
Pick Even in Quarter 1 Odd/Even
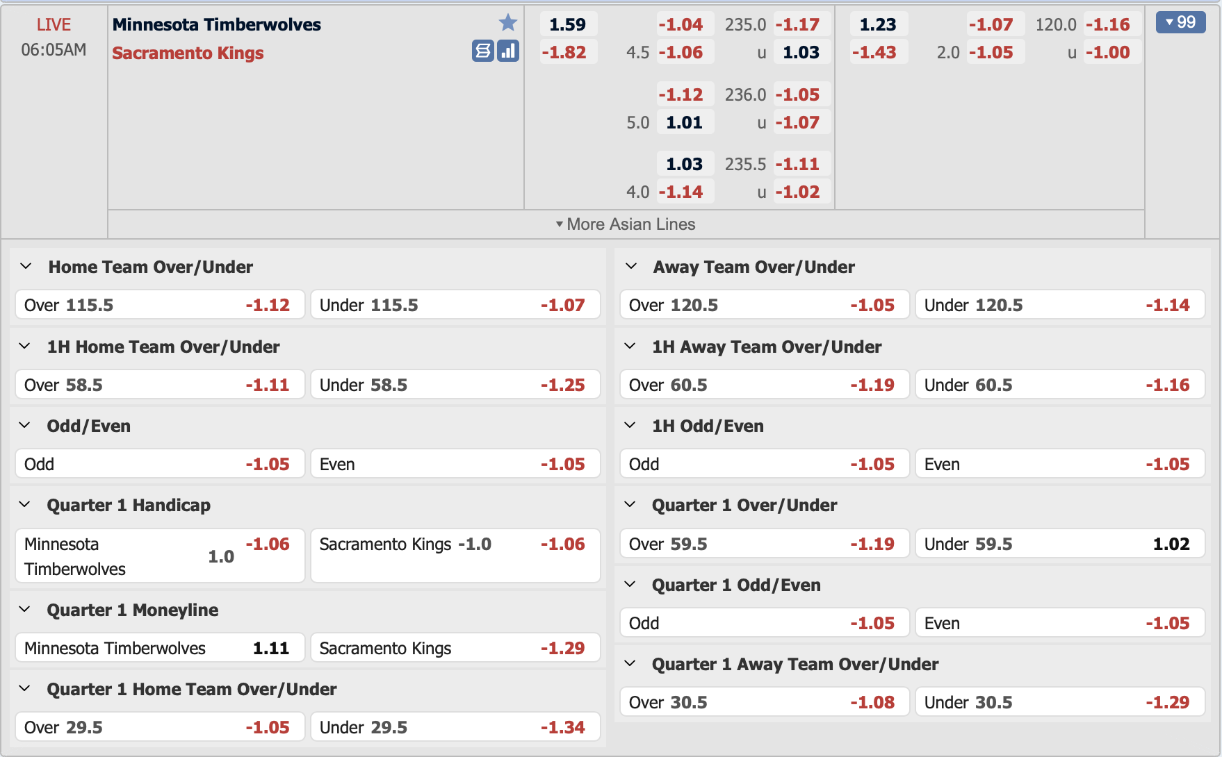[x=1060, y=623]
